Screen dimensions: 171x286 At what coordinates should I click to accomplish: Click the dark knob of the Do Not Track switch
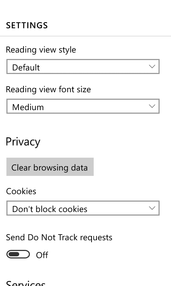pos(14,254)
